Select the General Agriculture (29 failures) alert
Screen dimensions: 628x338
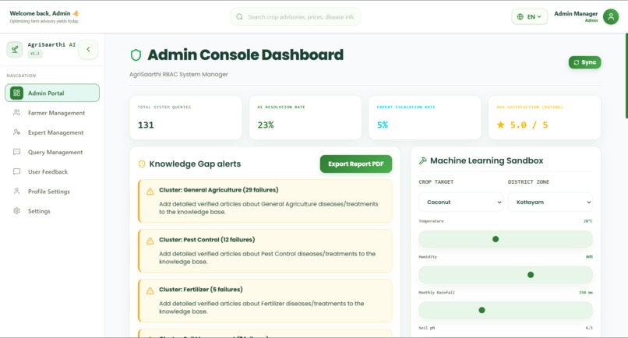tap(265, 201)
